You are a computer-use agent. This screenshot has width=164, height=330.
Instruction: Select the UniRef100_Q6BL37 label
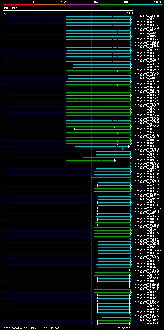click(x=147, y=200)
